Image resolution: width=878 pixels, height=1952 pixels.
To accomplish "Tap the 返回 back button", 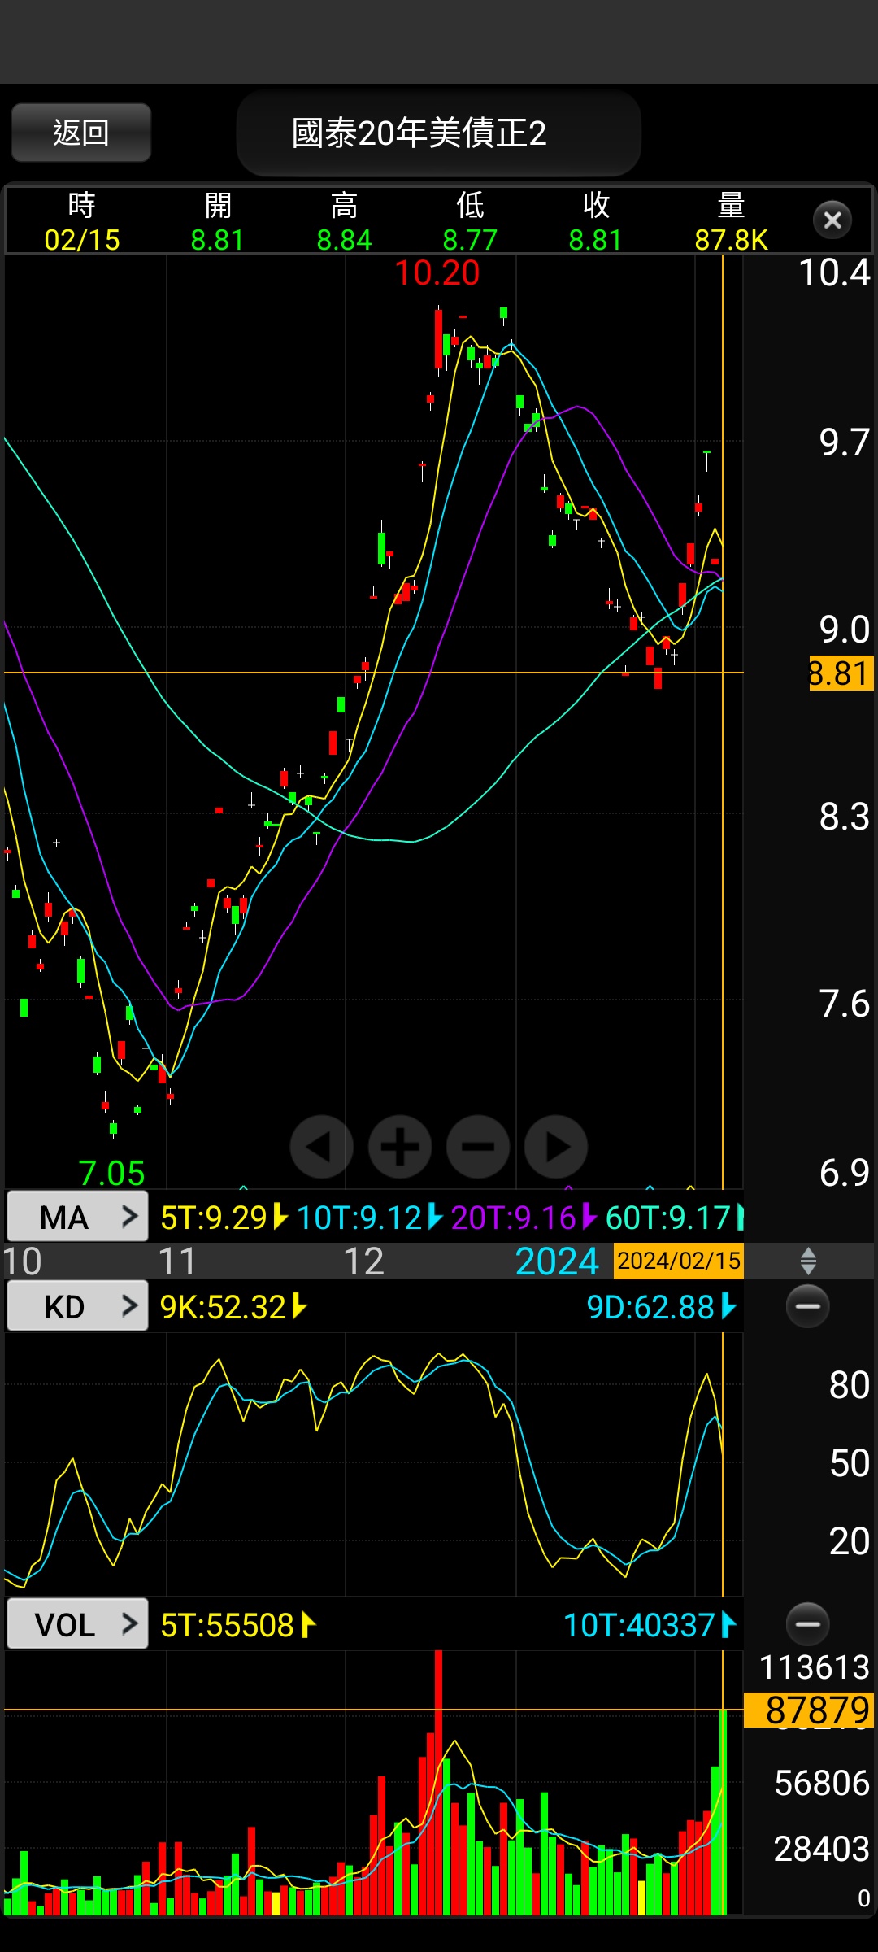I will (x=81, y=132).
